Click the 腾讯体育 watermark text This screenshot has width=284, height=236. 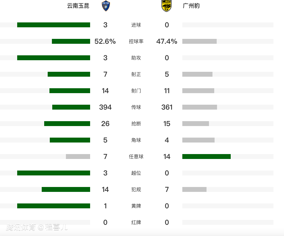pyautogui.click(x=21, y=227)
